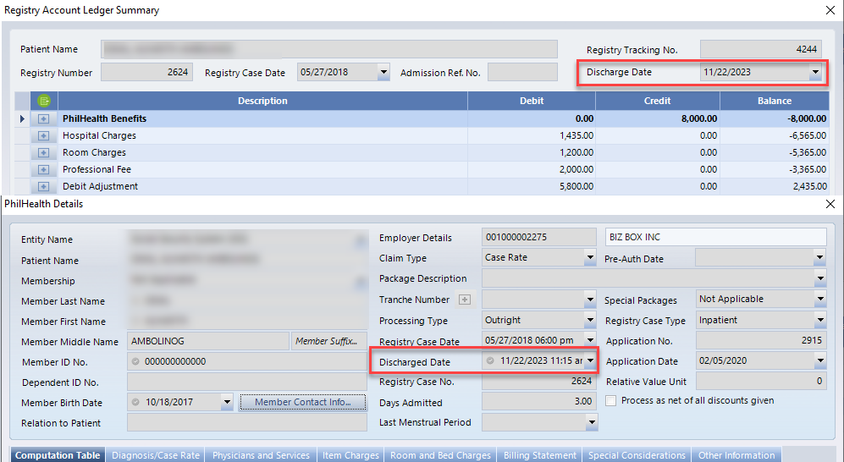Sort table by the Balance column header
Screen dimensions: 844x462
point(774,101)
